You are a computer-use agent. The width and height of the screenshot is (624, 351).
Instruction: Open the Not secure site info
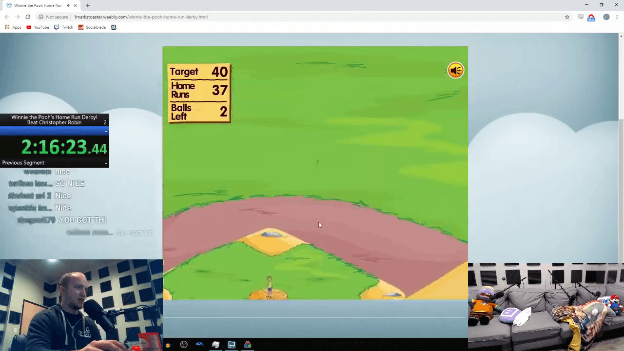click(x=54, y=17)
